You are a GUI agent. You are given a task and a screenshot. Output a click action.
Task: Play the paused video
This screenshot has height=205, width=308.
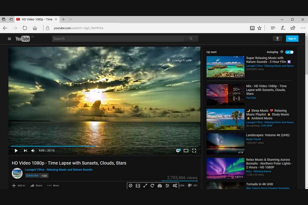click(16, 151)
